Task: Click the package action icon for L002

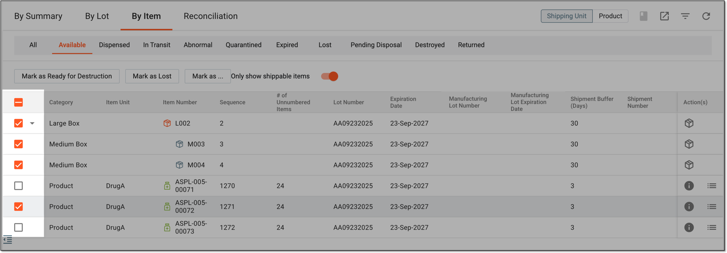Action: (689, 123)
